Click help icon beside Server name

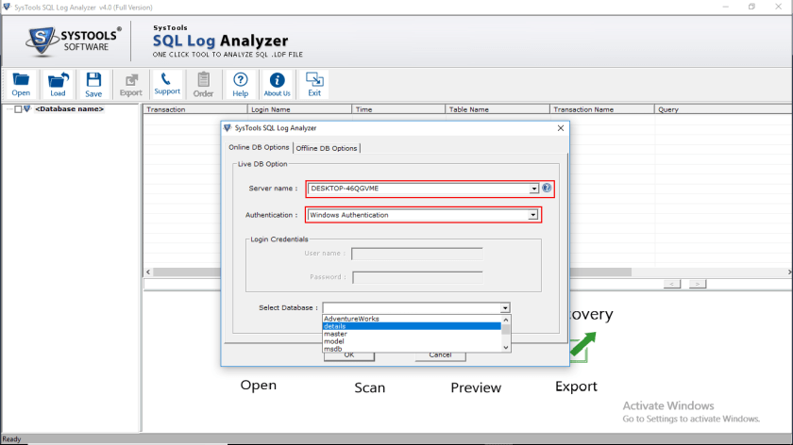pos(547,189)
